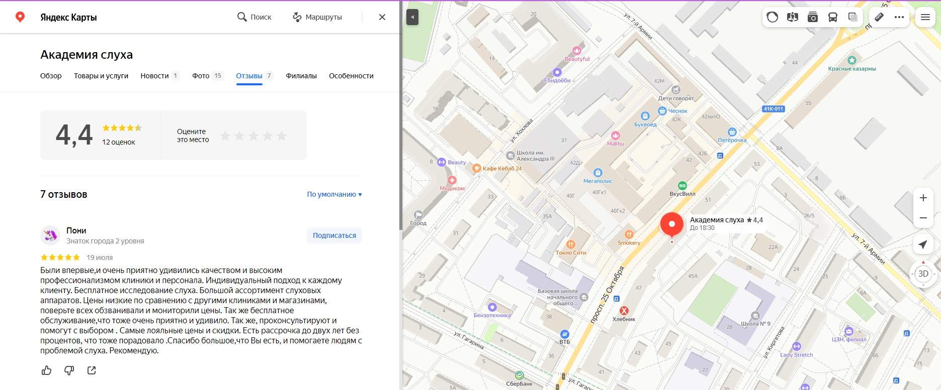Expand the three-dots more tools menu
Viewport: 941px width, 390px height.
point(899,17)
